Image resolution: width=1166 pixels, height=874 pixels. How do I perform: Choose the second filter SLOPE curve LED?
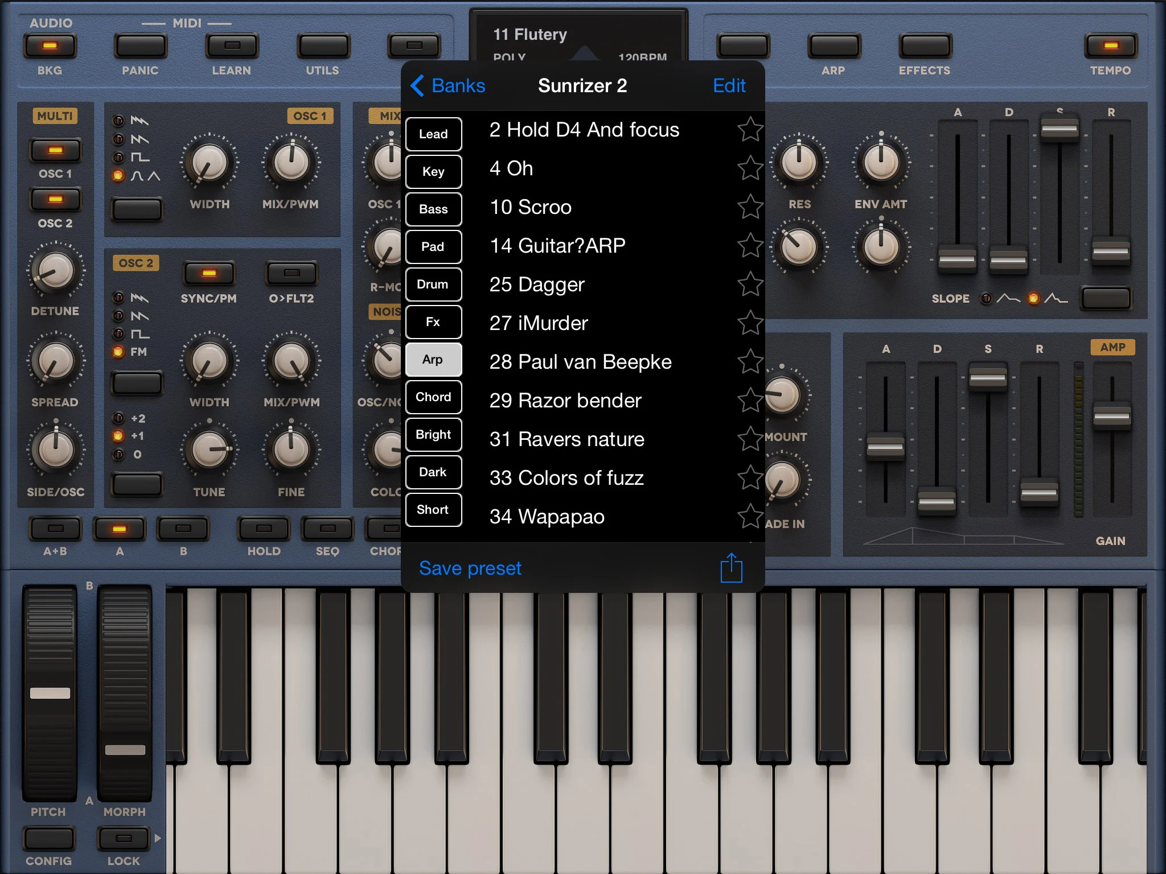tap(1034, 298)
